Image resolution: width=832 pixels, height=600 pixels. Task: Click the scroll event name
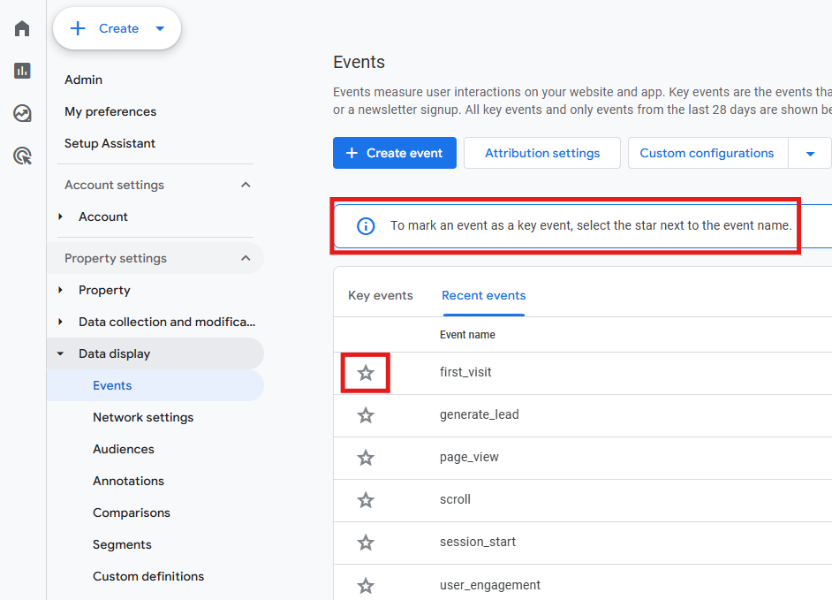click(455, 499)
